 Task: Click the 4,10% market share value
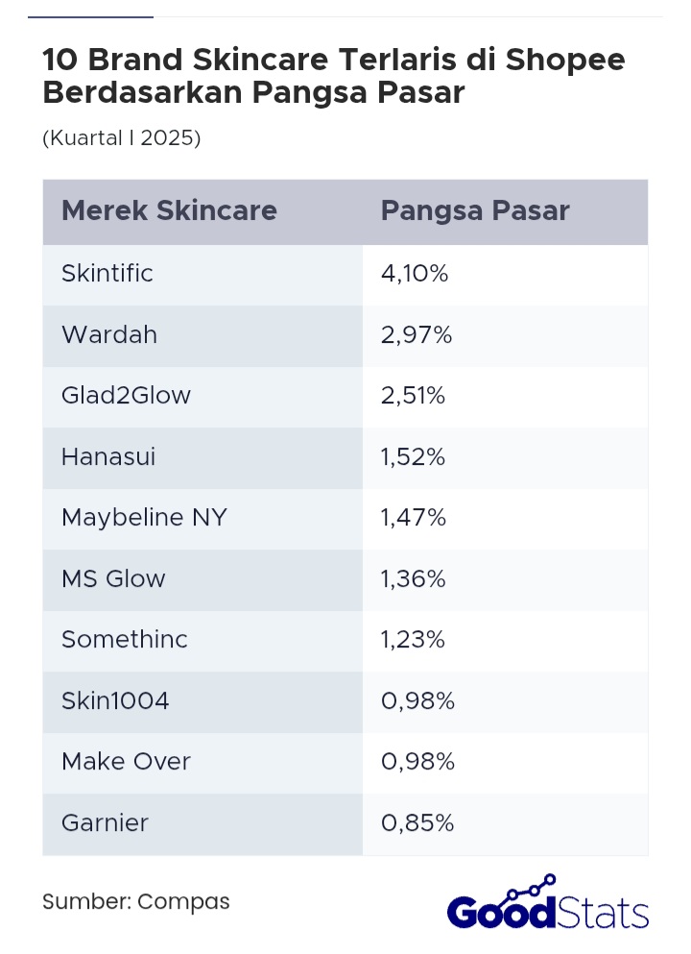click(x=415, y=274)
